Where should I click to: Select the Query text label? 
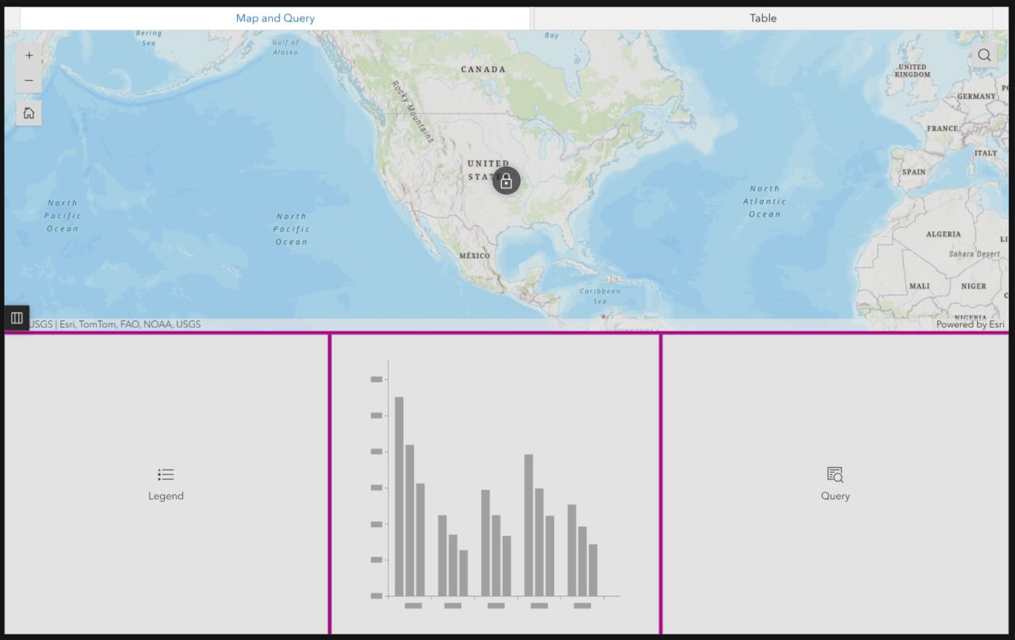click(x=835, y=496)
